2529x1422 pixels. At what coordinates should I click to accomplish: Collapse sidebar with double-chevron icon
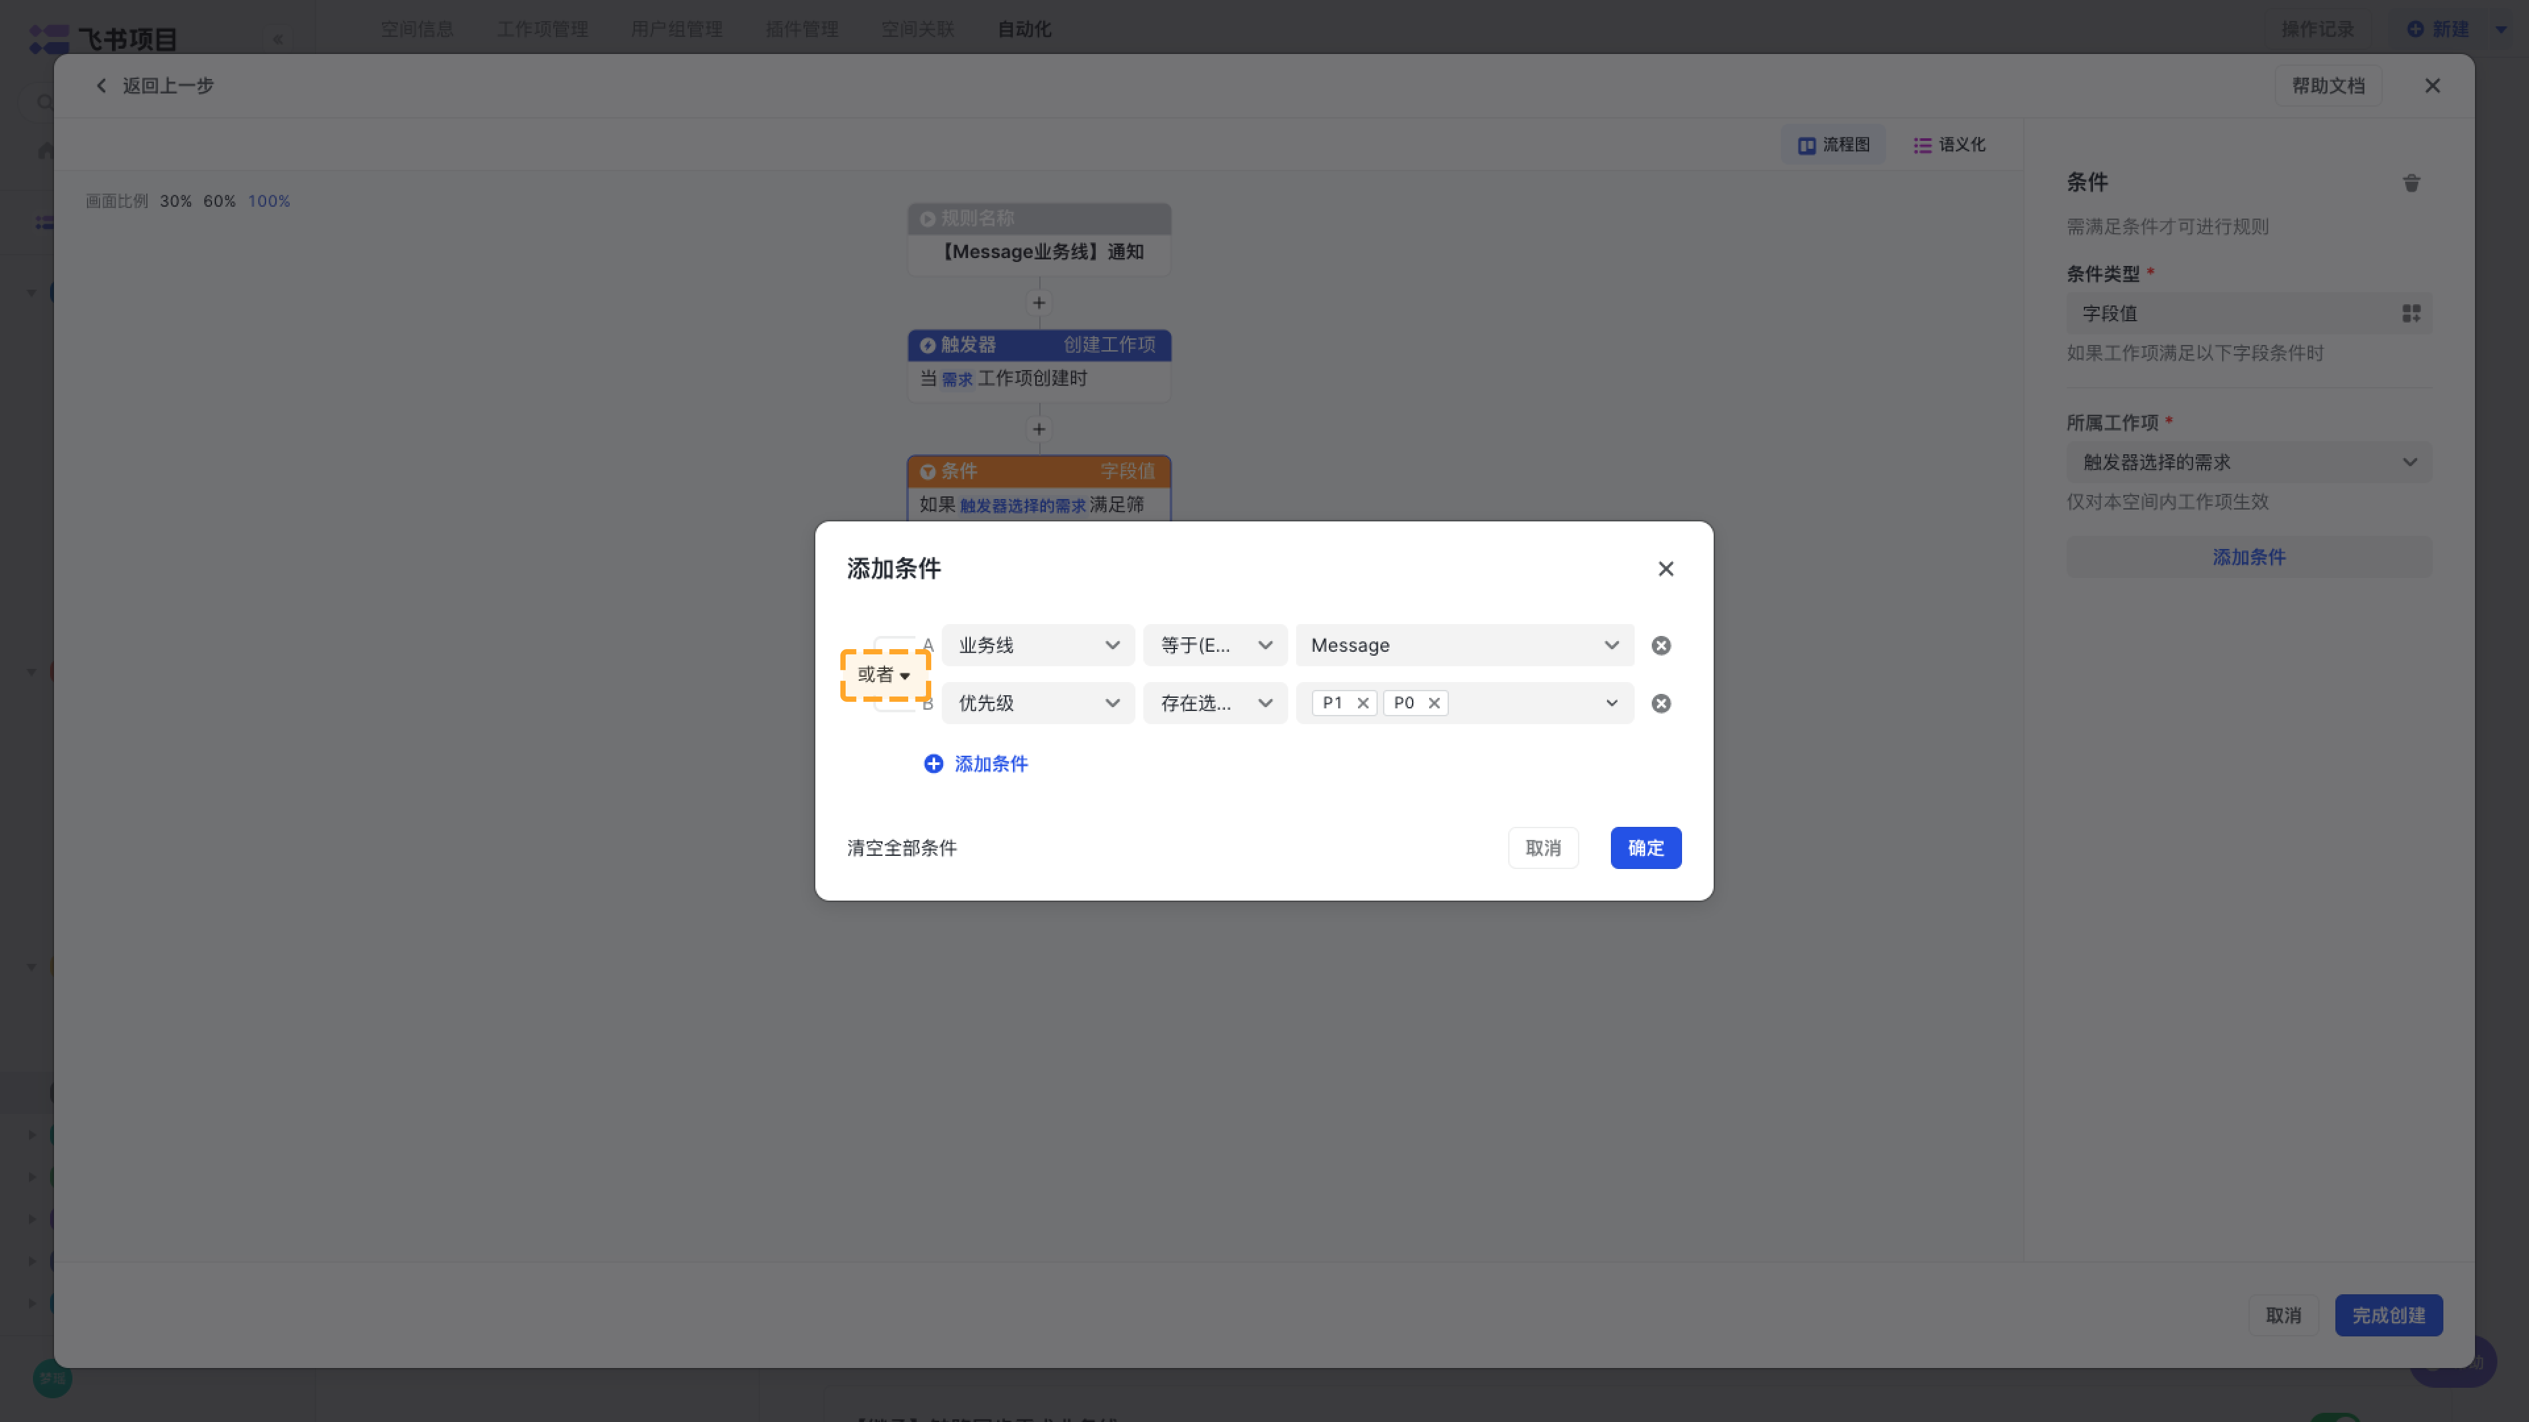click(278, 39)
